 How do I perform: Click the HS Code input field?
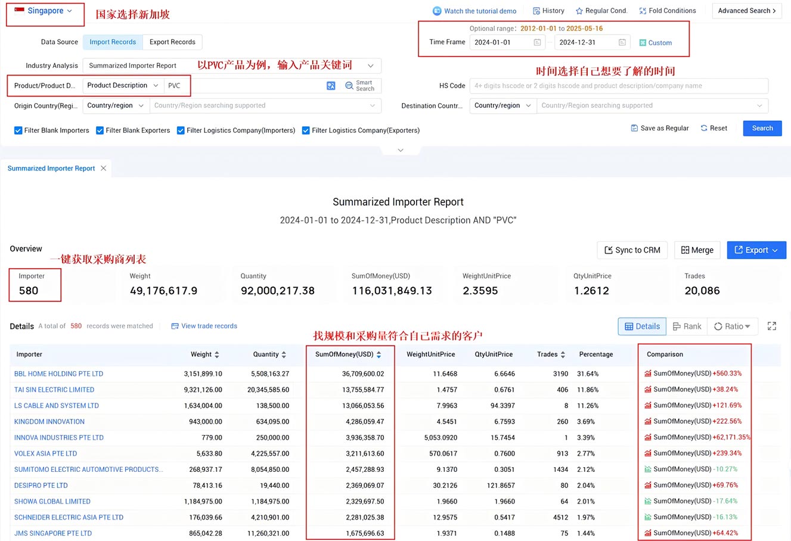[x=618, y=86]
